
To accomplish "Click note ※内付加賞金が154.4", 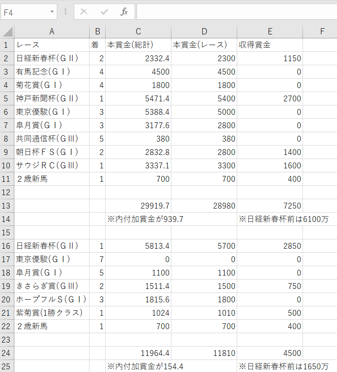I will point(145,367).
